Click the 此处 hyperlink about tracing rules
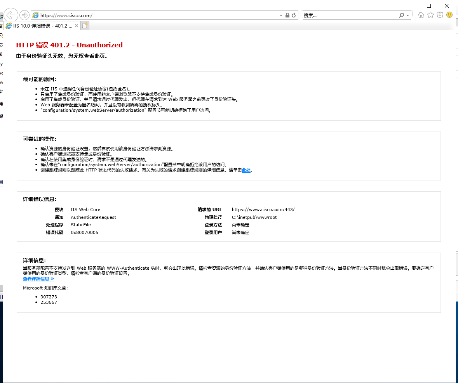458x383 pixels. (x=246, y=170)
